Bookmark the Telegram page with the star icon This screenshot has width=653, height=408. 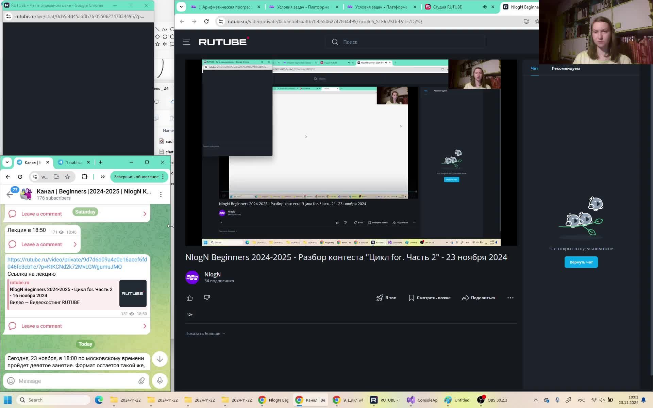point(67,177)
